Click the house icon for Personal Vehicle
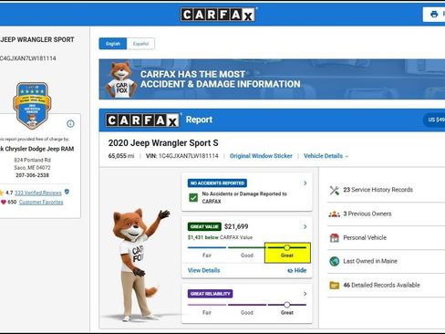The image size is (445, 334). tap(335, 237)
